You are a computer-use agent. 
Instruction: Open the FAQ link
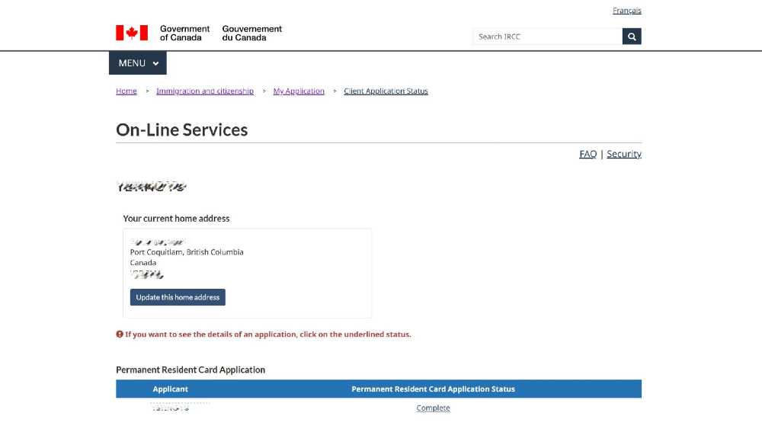pyautogui.click(x=588, y=154)
